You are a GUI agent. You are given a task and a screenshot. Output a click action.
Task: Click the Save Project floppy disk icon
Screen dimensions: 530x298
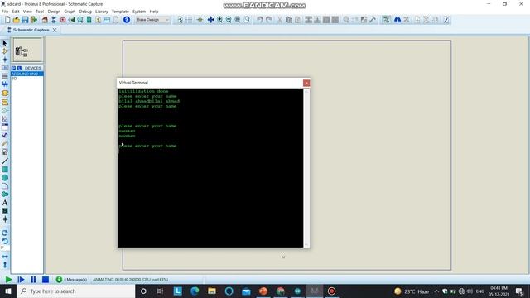coord(25,20)
